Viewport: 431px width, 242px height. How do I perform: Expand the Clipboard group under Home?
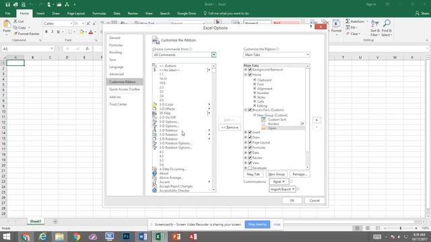click(255, 80)
